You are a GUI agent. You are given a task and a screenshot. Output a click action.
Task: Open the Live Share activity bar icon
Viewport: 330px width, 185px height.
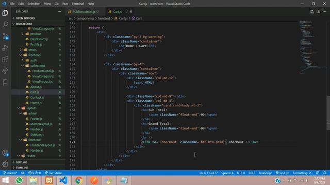[x=5, y=71]
